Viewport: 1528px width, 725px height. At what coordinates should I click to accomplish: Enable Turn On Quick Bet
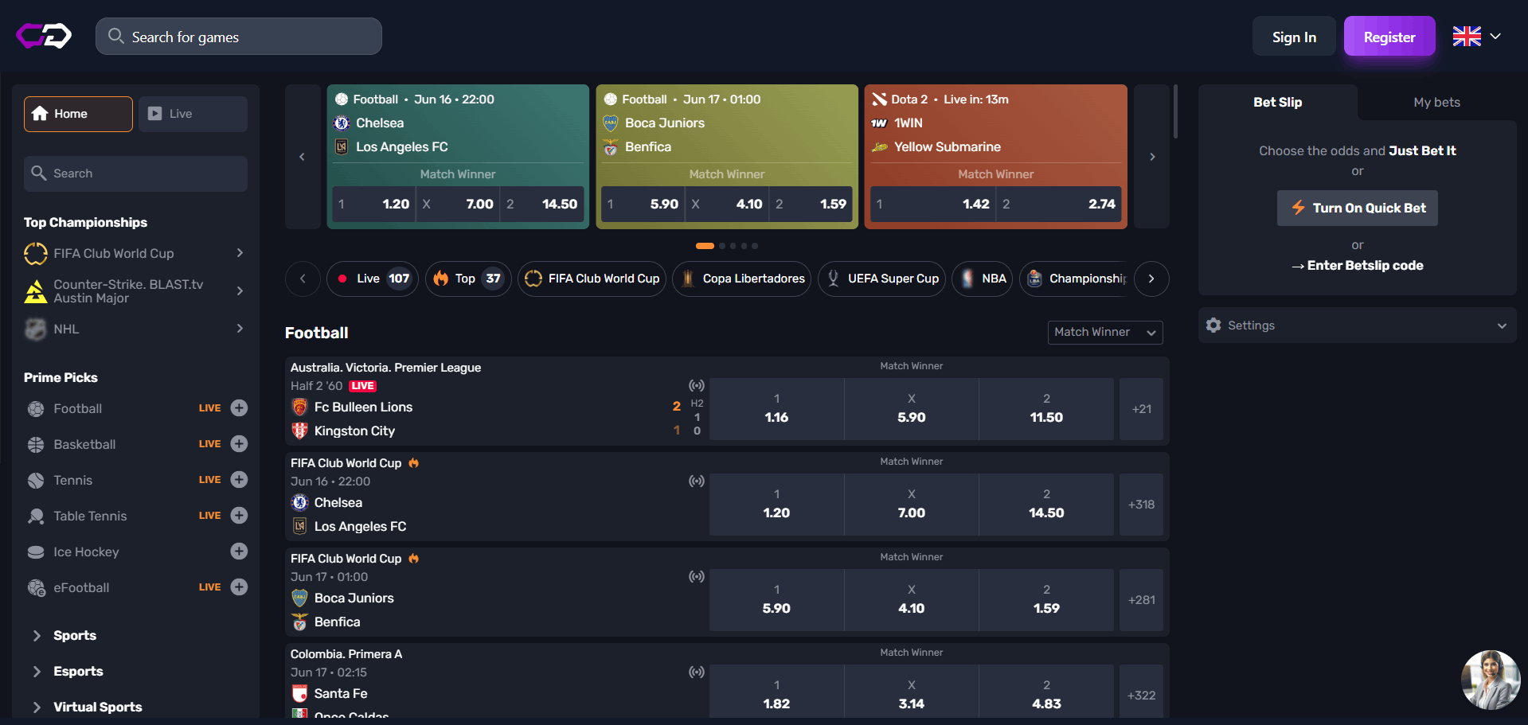[x=1357, y=208]
